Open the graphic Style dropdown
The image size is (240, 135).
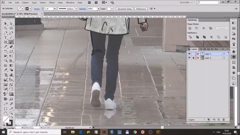click(x=112, y=9)
